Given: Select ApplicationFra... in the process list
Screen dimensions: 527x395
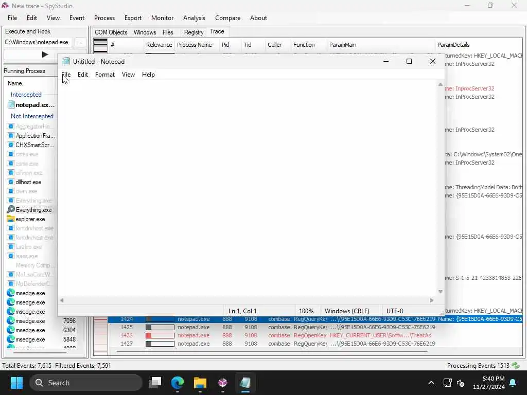Looking at the screenshot, I should point(35,136).
